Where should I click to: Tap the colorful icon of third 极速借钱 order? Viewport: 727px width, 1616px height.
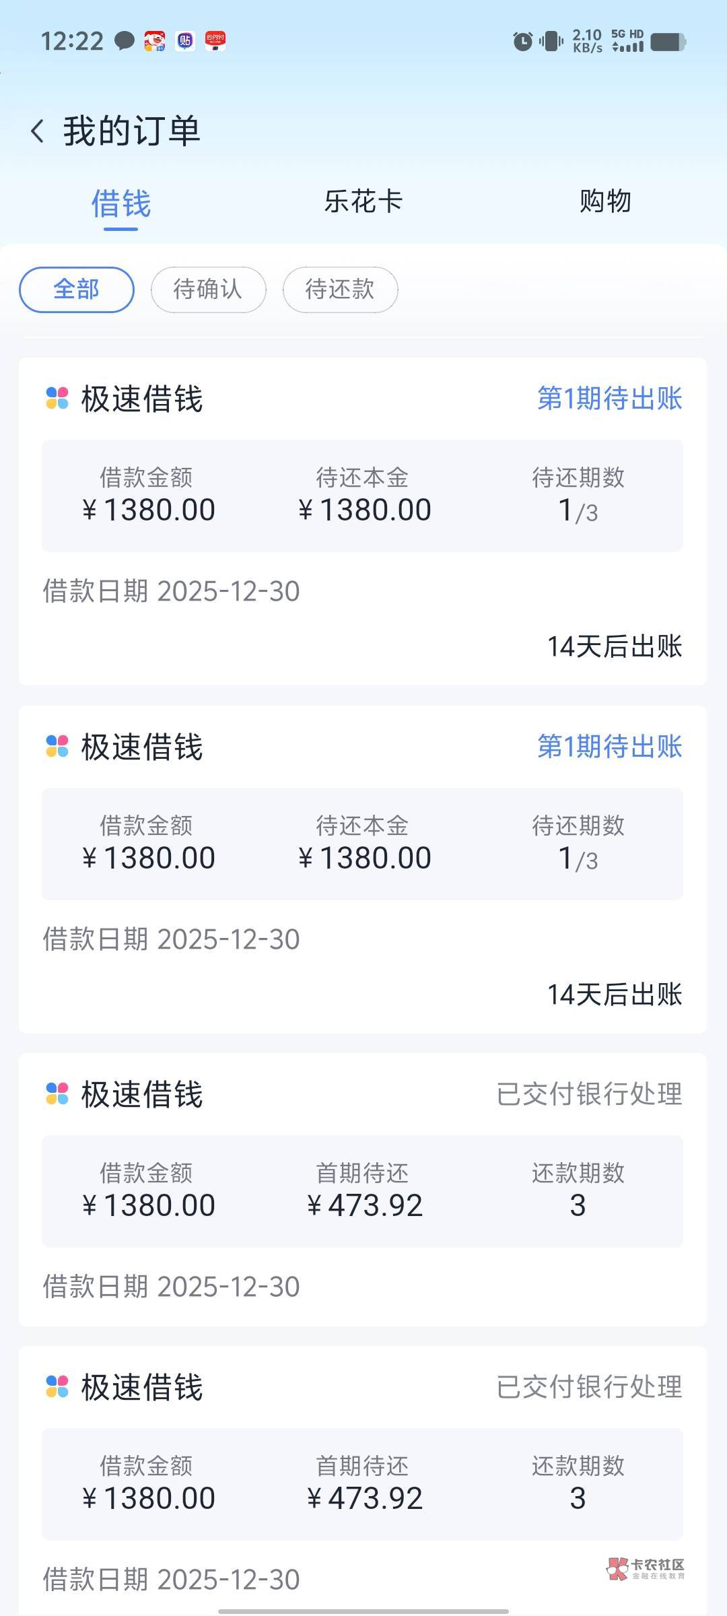coord(57,1093)
